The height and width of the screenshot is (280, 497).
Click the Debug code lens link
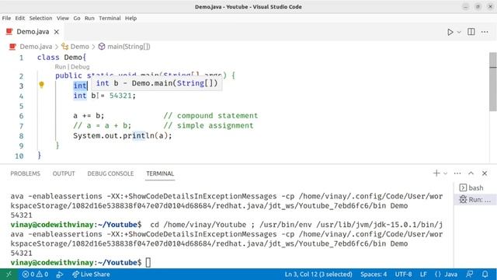click(80, 67)
